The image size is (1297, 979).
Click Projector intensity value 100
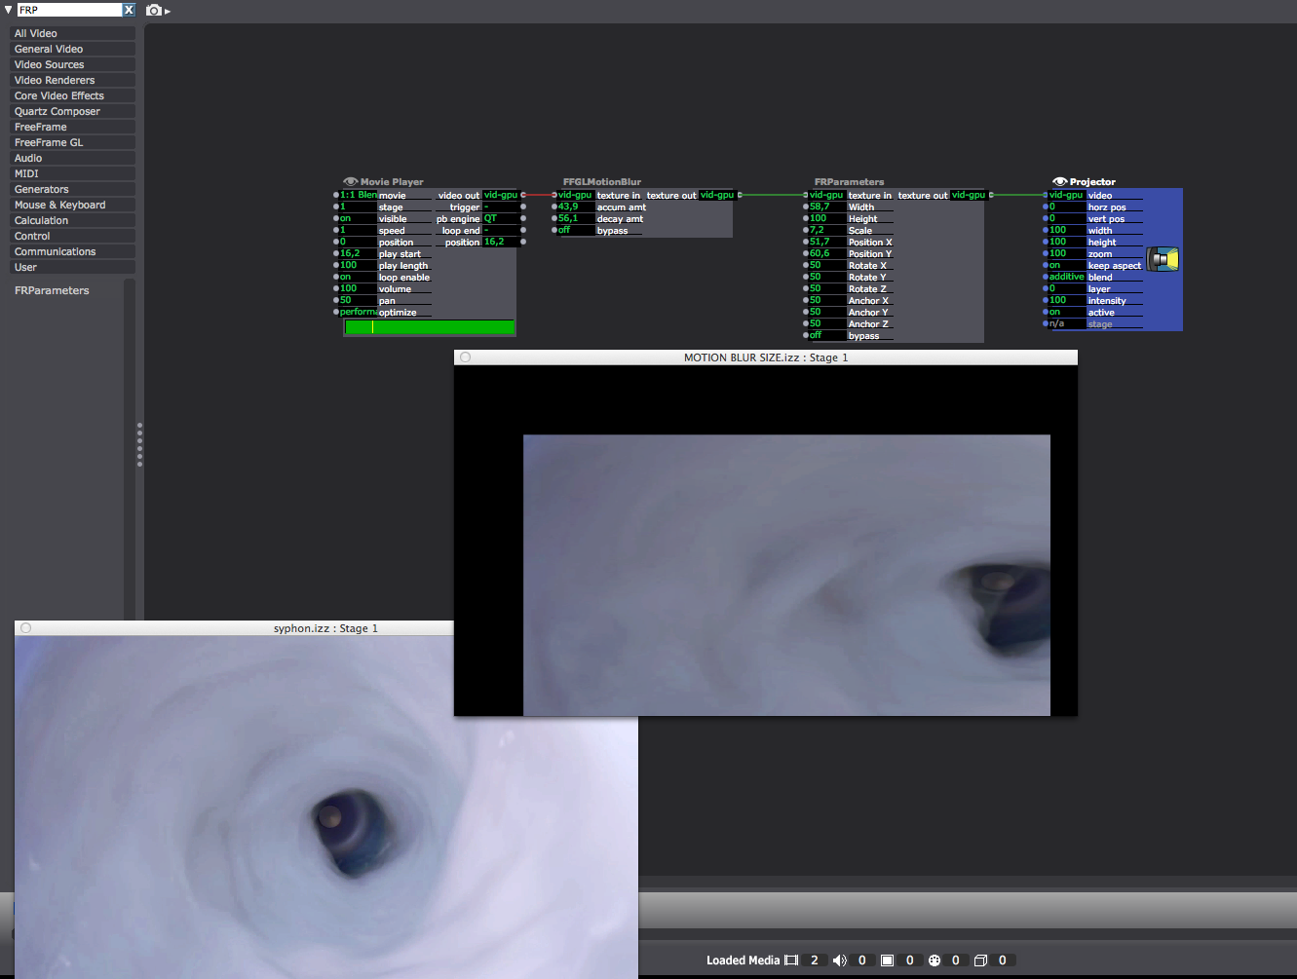tap(1066, 300)
